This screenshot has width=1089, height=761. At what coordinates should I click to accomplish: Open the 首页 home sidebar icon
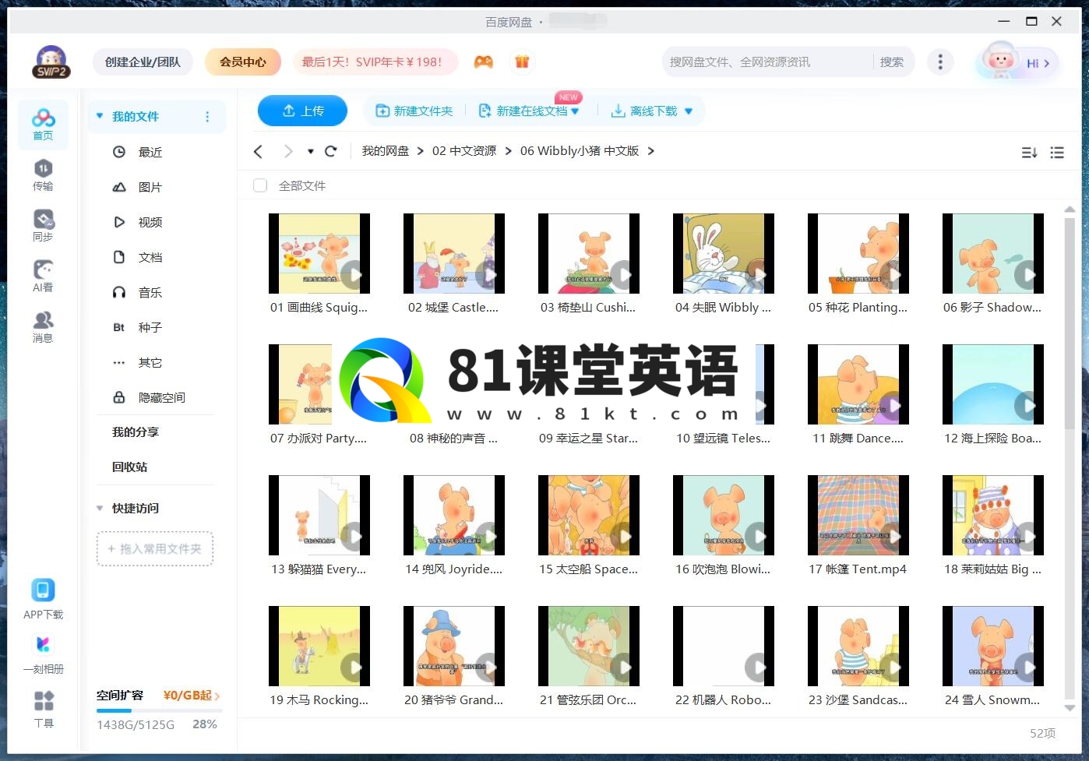click(43, 125)
